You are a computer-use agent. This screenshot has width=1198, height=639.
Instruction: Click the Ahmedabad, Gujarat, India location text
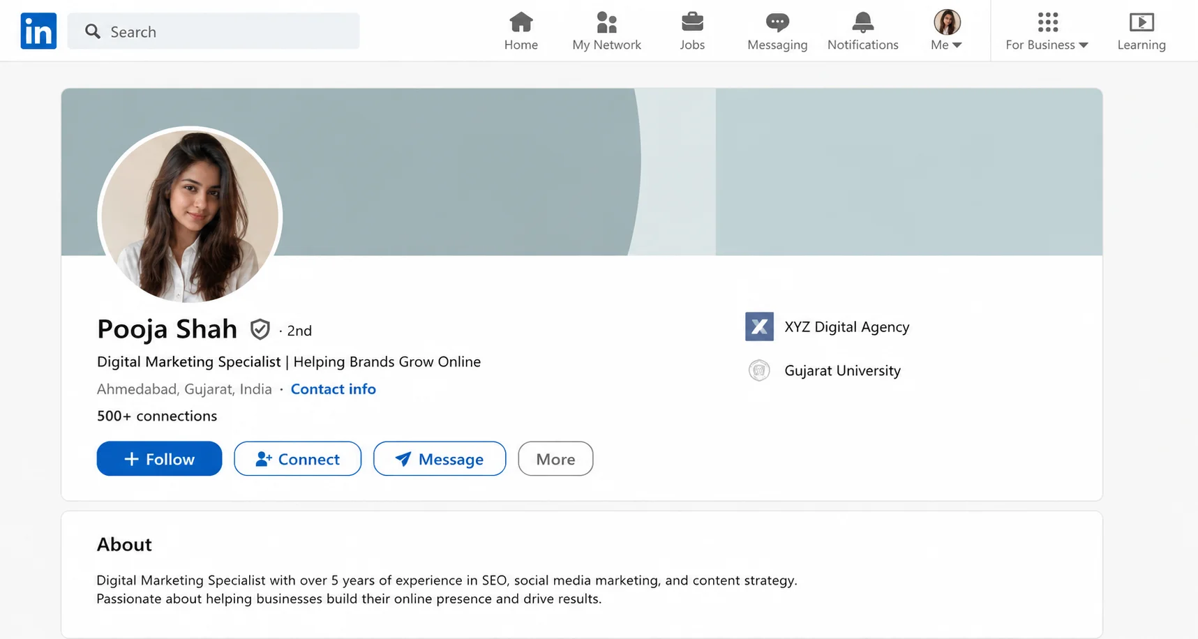[x=184, y=389]
